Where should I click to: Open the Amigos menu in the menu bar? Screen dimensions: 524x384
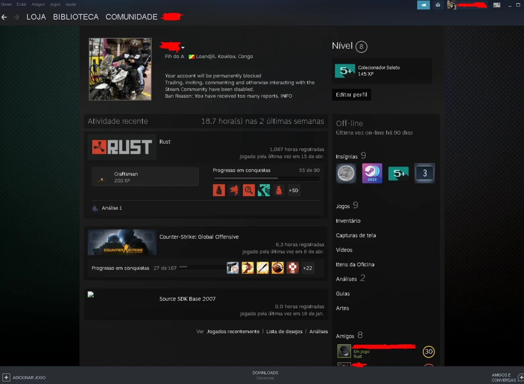(38, 4)
